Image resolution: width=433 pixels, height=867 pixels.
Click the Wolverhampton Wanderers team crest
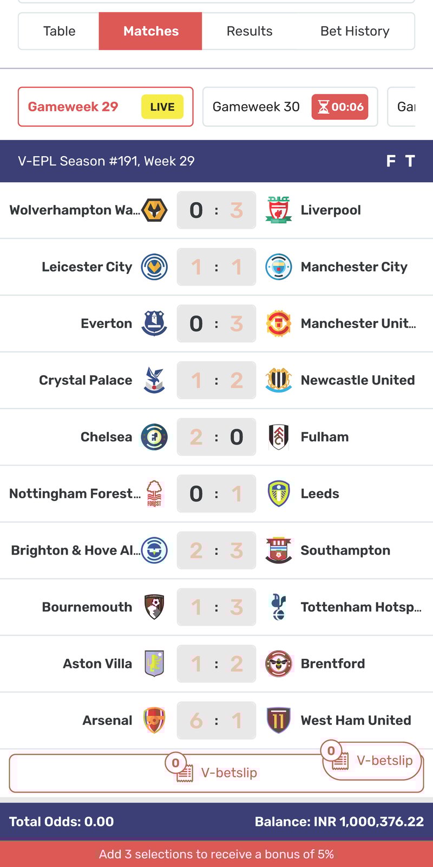click(x=154, y=210)
